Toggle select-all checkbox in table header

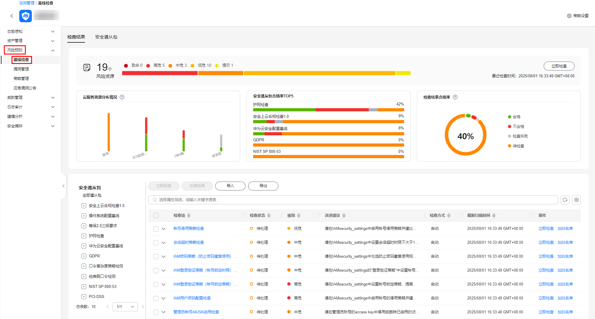[156, 216]
